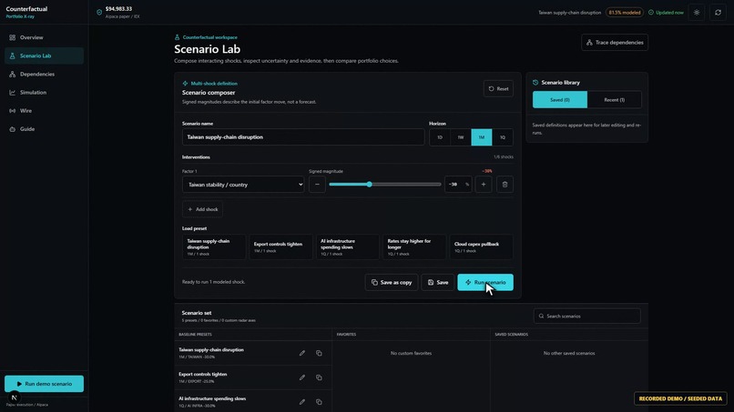Delete the Factor 1 shock with the trash icon

click(505, 185)
